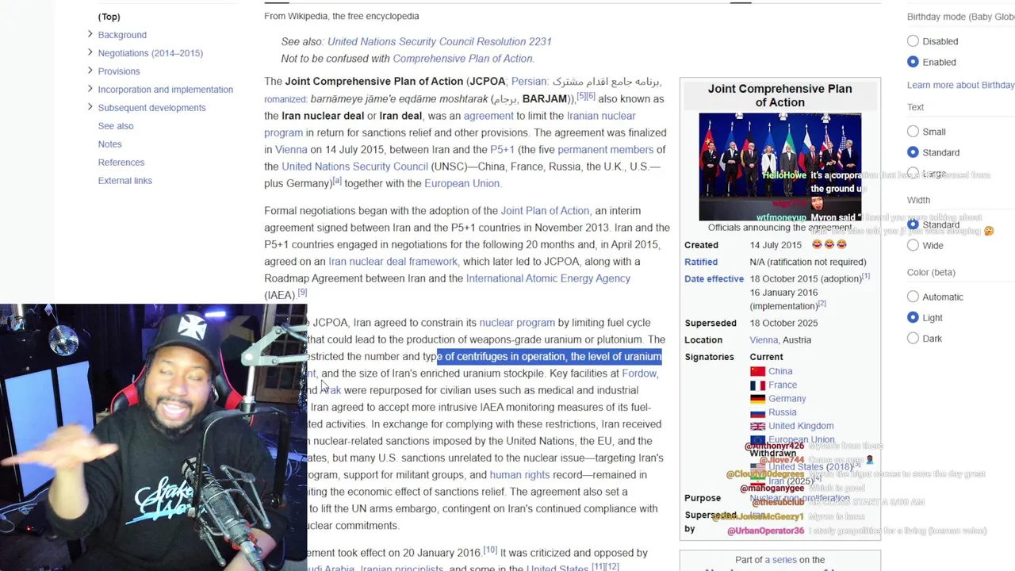
Task: Open the Persian language link
Action: (x=529, y=82)
